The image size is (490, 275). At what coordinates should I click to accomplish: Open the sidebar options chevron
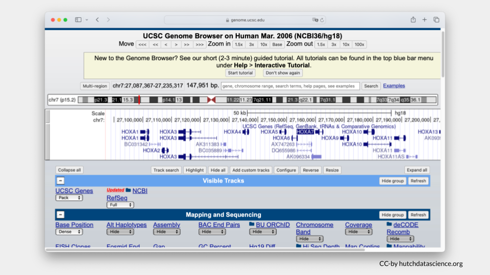(x=87, y=20)
